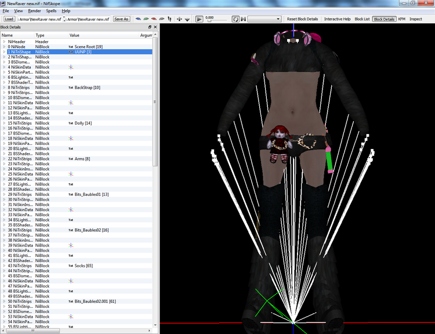Toggle the Block List panel
Viewport: 435px width, 334px height.
point(362,19)
